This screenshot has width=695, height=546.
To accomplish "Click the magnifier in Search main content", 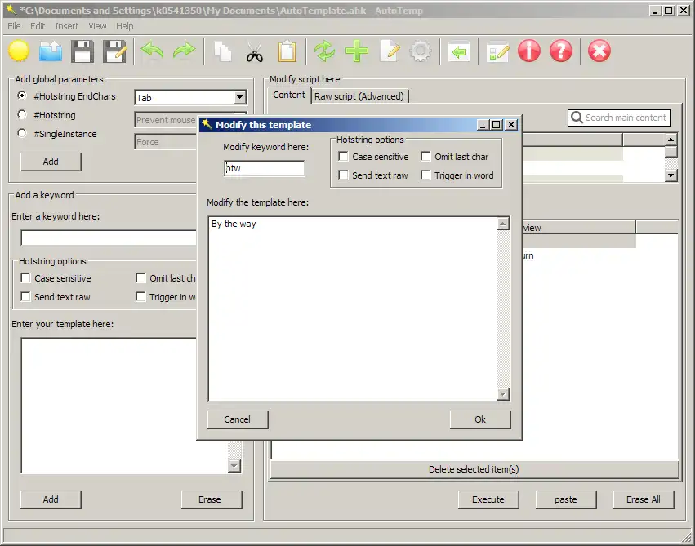I will point(577,118).
